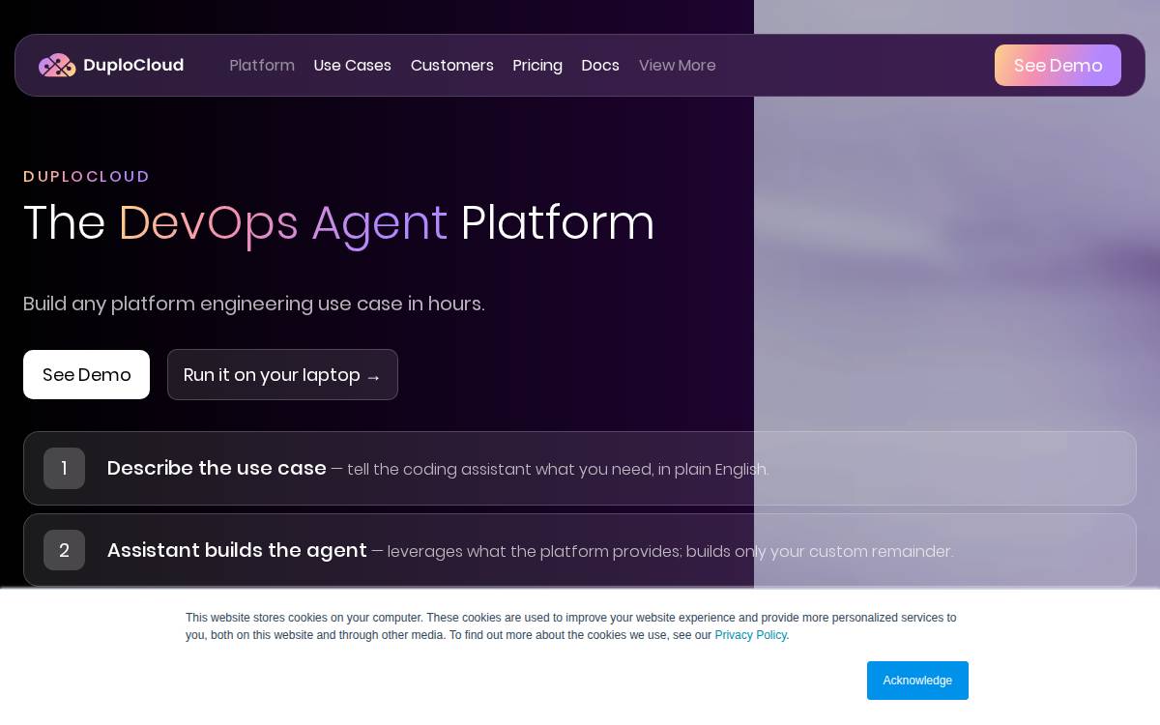Click the DuploCloud cloud logo icon

pyautogui.click(x=57, y=65)
